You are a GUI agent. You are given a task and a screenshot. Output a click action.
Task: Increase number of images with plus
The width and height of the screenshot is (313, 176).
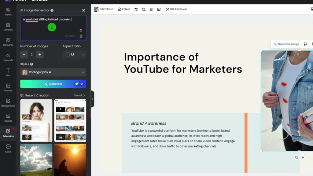pos(40,54)
